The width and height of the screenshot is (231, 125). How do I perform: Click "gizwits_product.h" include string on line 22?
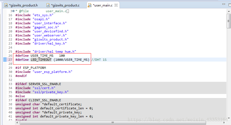click(x=50, y=39)
